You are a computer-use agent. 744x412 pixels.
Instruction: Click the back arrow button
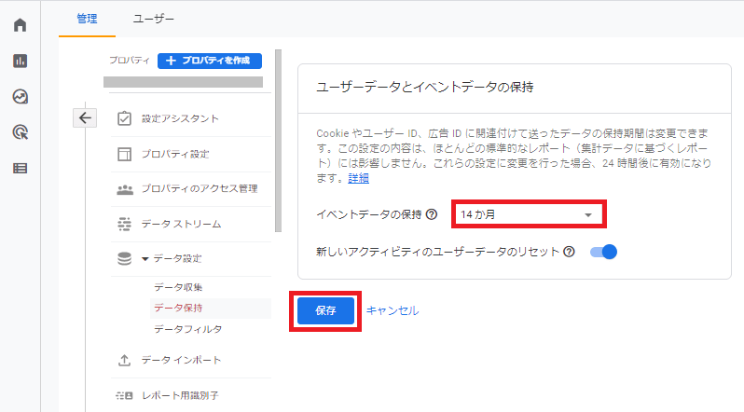pyautogui.click(x=85, y=117)
